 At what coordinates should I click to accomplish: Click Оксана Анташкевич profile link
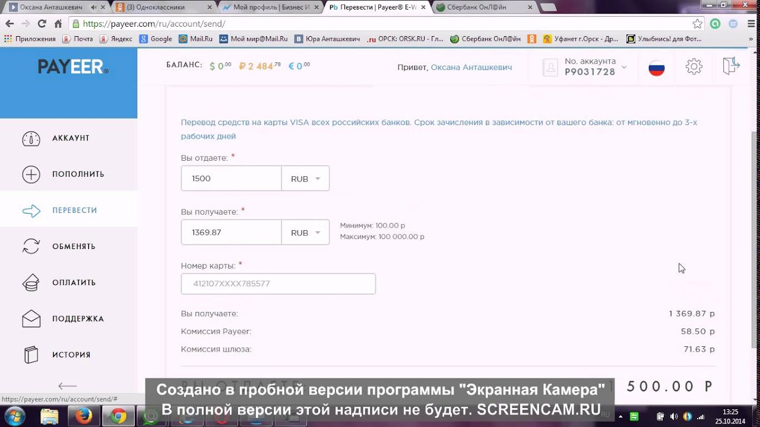click(x=471, y=68)
